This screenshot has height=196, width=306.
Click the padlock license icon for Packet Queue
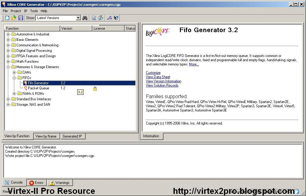(95, 88)
